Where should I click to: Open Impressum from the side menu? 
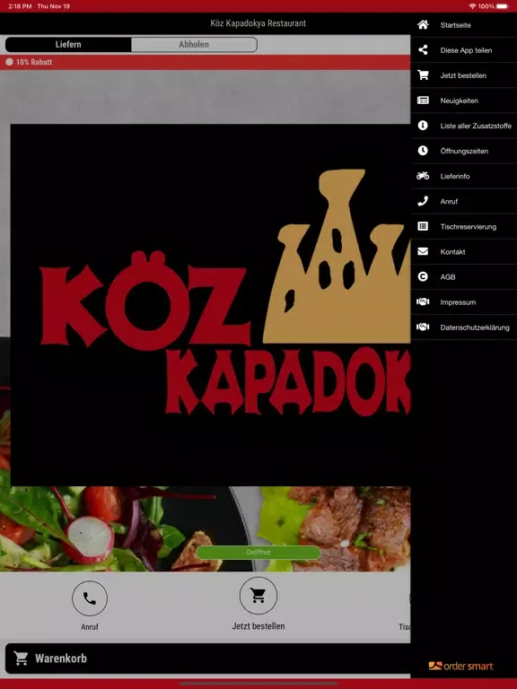pos(464,302)
